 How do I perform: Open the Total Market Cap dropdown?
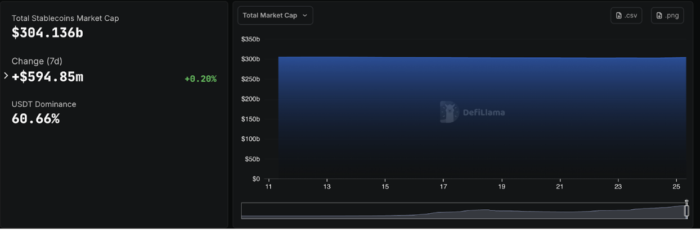coord(275,16)
